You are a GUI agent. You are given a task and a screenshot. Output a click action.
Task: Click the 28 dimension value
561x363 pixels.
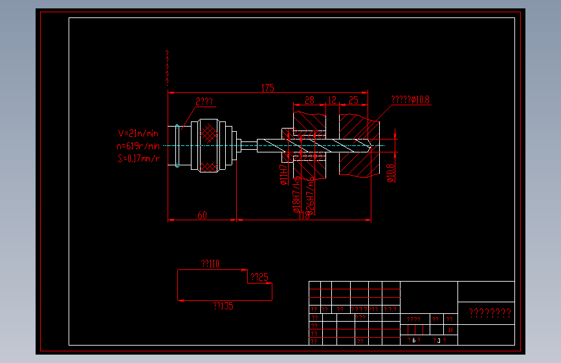309,100
